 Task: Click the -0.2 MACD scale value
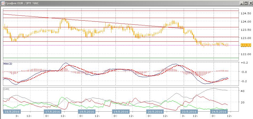tap(244, 81)
